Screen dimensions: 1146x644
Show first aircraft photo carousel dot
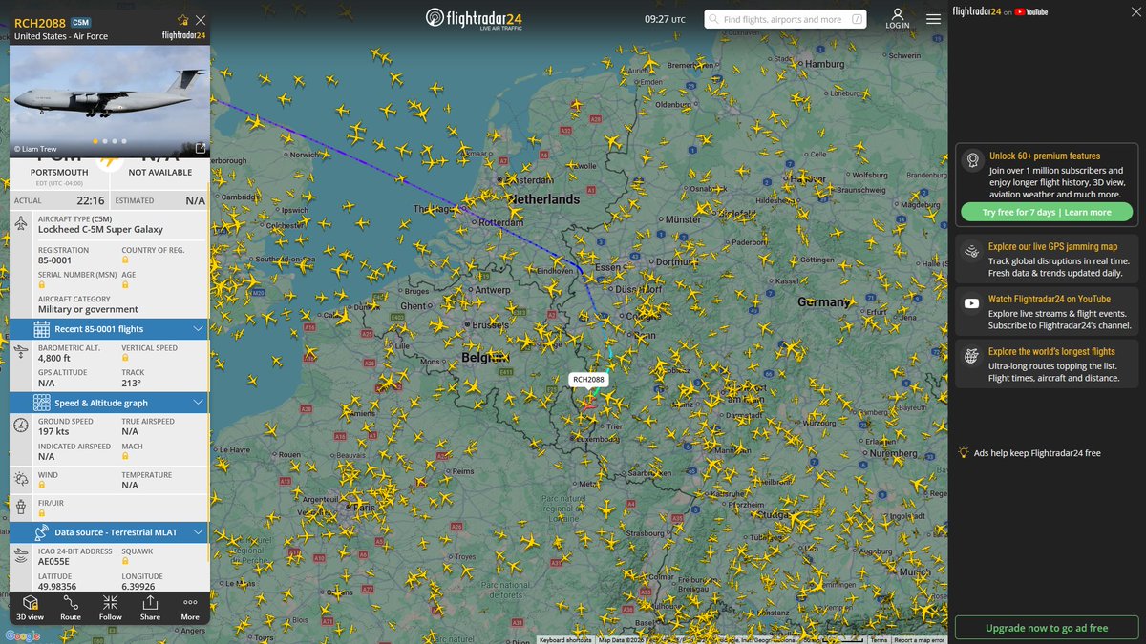(95, 141)
